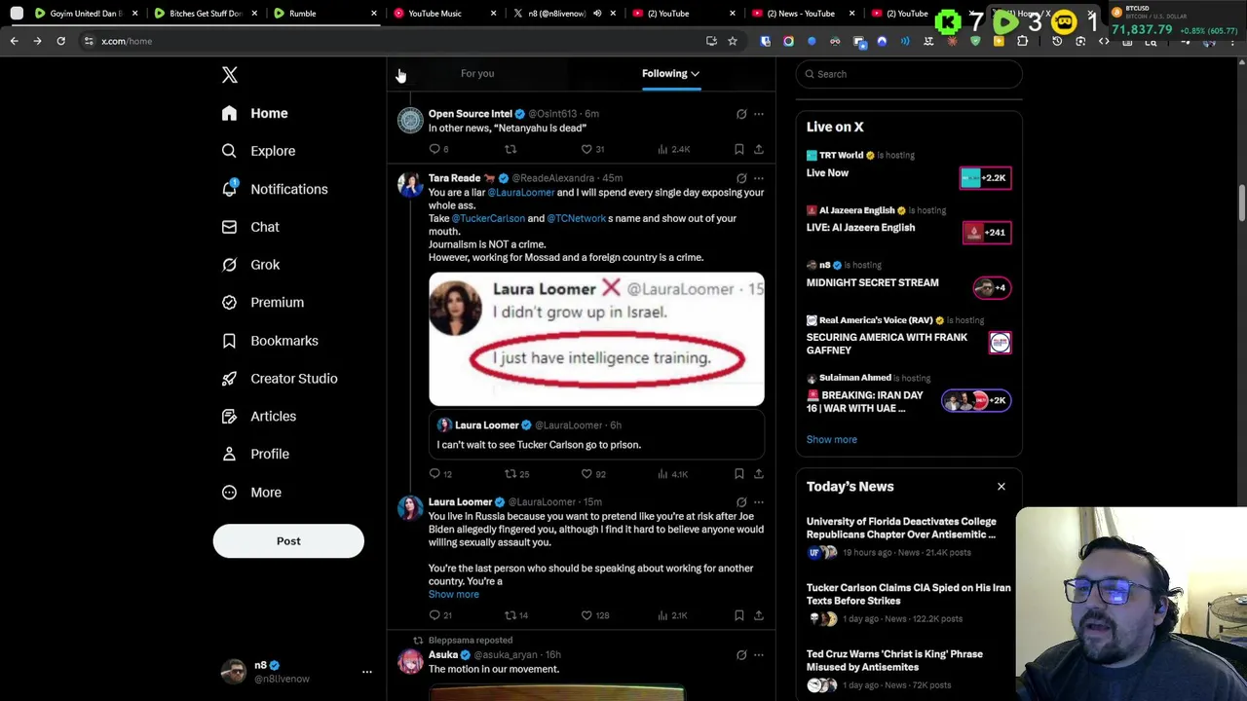The width and height of the screenshot is (1247, 701).
Task: Open the Laura Loomer screenshot image
Action: (x=596, y=339)
